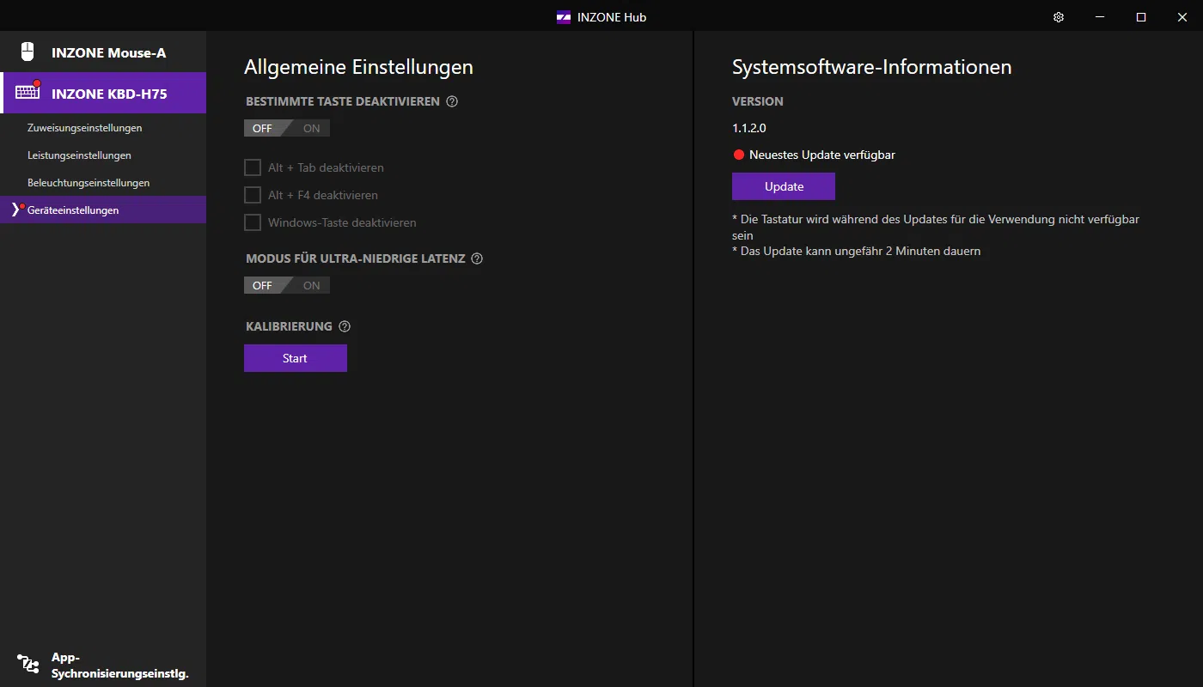Image resolution: width=1203 pixels, height=687 pixels.
Task: Click the App-Synchronisierung sync icon
Action: [x=27, y=664]
